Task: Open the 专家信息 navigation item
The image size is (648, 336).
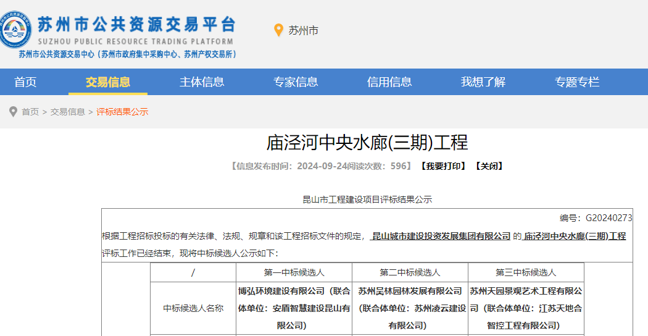Action: (296, 82)
